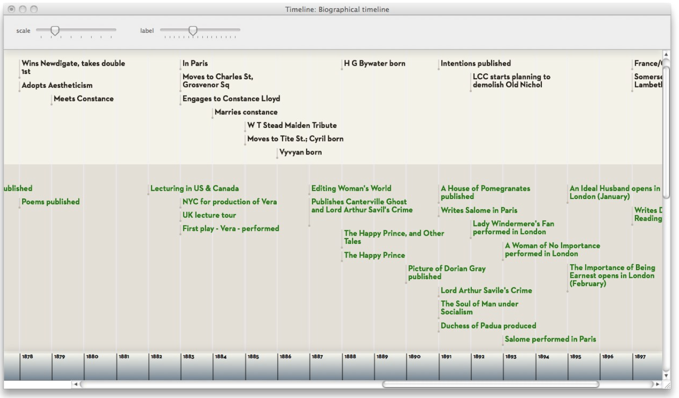Select 'The Happy Prince, and Other Tales' event
679x398 pixels.
click(394, 237)
